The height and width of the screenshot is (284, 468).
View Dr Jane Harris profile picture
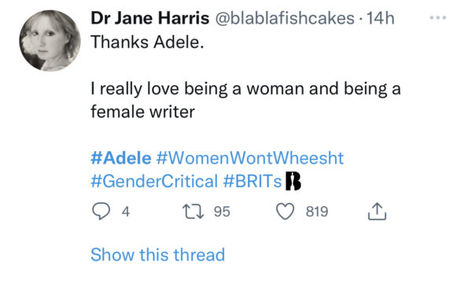pos(50,41)
